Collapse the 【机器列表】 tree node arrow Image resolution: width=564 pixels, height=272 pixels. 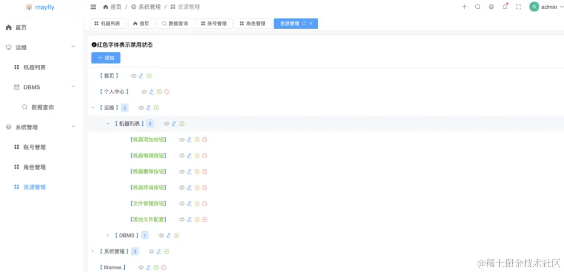pyautogui.click(x=108, y=124)
